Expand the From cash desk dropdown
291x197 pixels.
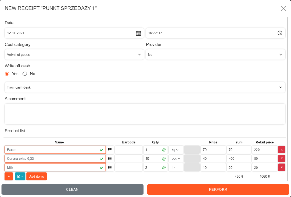click(145, 87)
